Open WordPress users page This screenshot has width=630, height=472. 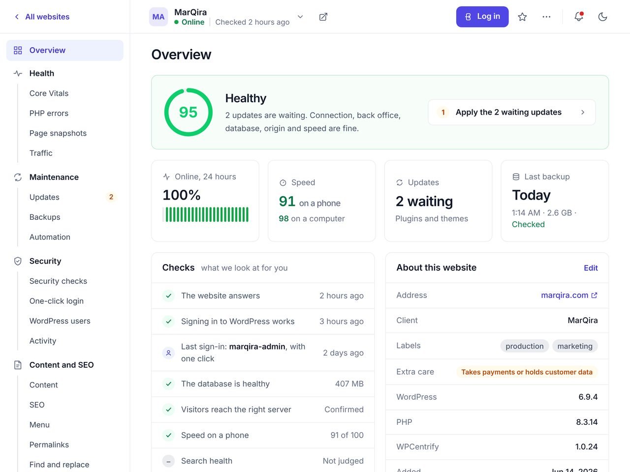click(60, 321)
